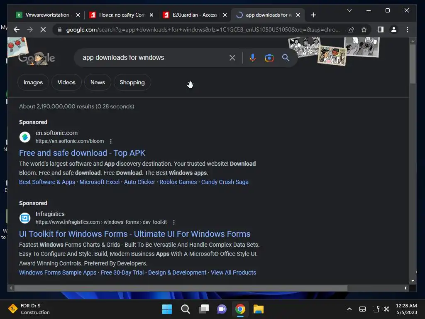This screenshot has width=425, height=319.
Task: Open 'Design & Development' sitelink
Action: [x=177, y=272]
